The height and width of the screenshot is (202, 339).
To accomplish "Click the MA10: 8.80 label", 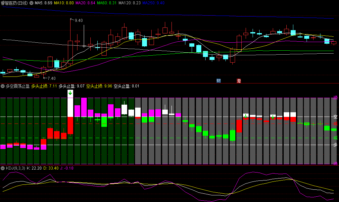I will pyautogui.click(x=64, y=3).
